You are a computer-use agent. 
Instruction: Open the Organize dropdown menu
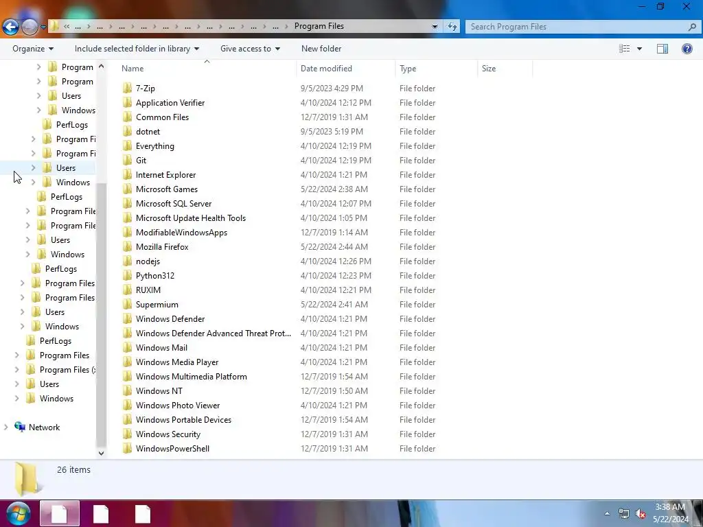point(33,49)
